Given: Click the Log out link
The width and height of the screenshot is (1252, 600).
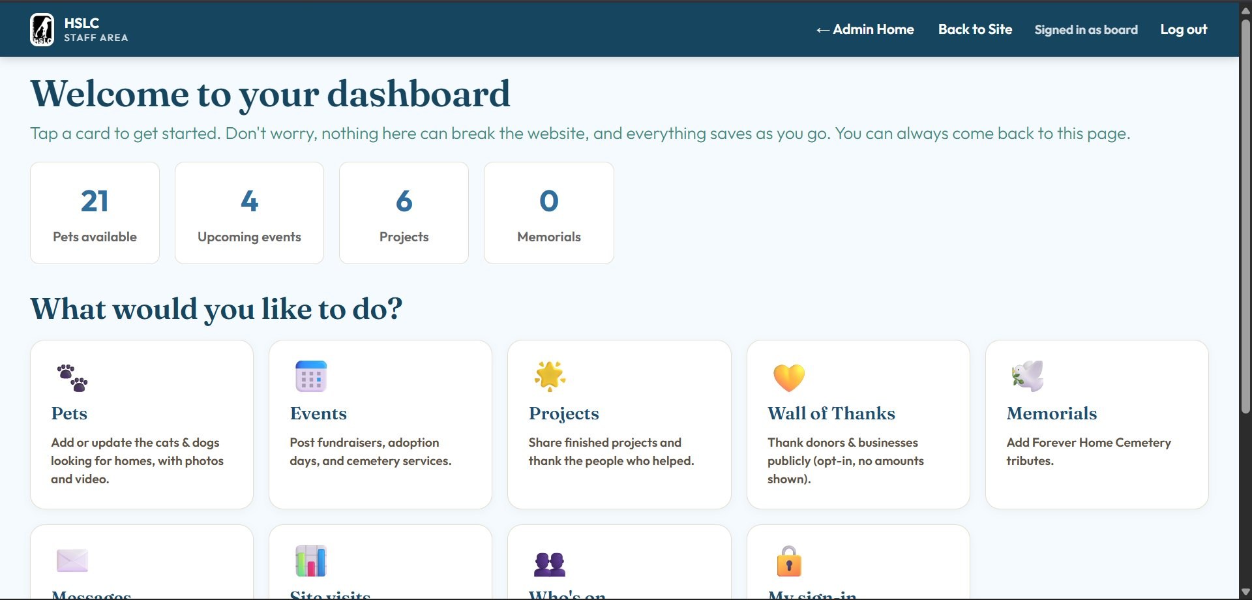Looking at the screenshot, I should (1184, 29).
